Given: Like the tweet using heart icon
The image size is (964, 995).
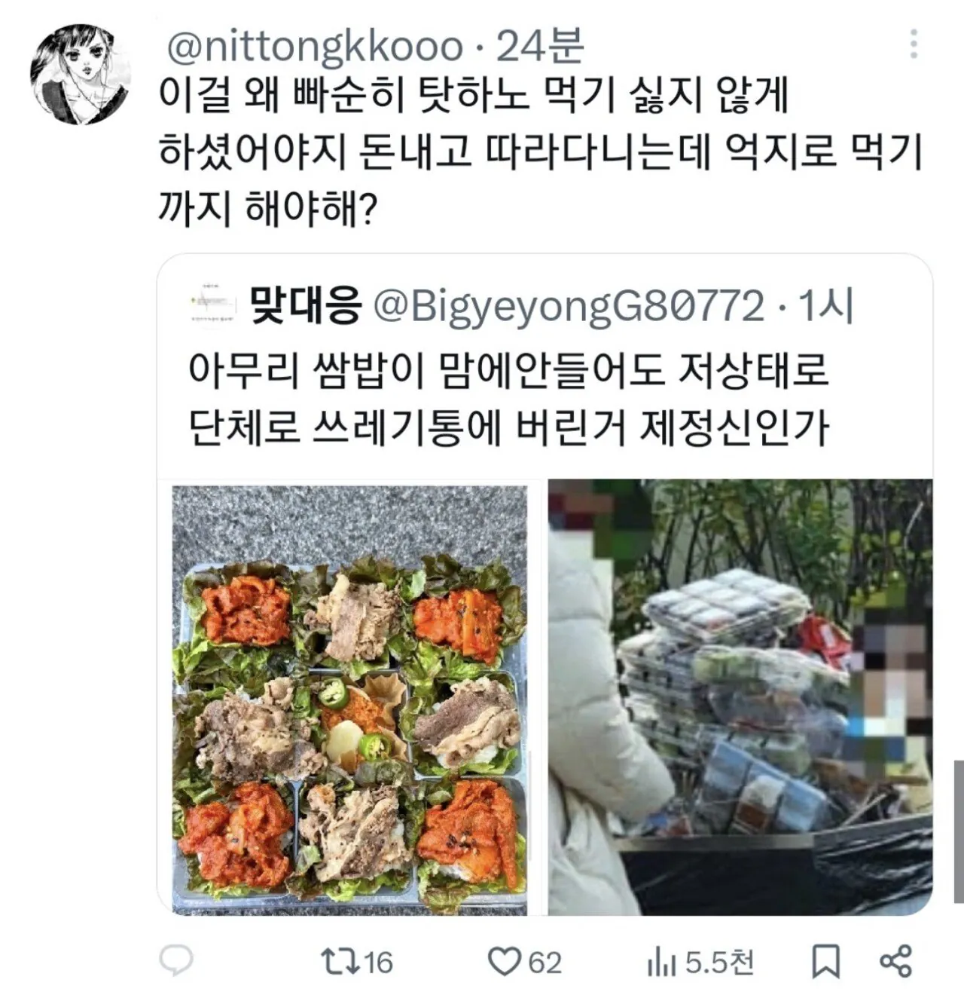Looking at the screenshot, I should pos(504,963).
